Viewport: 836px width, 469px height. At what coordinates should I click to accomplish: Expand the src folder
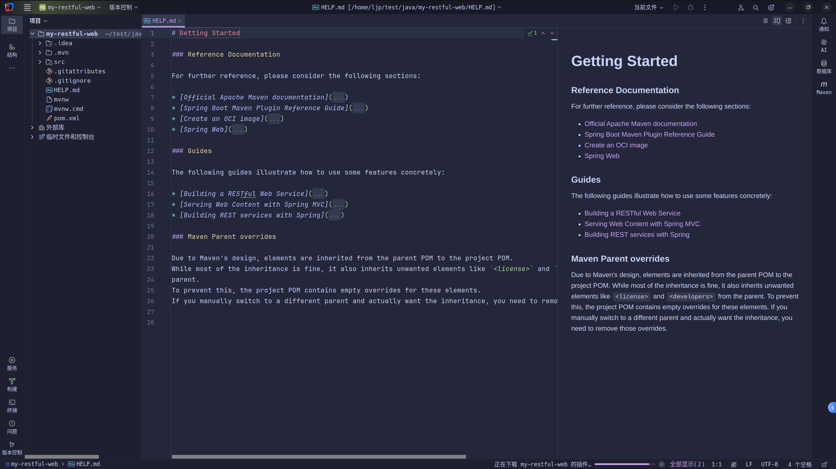40,62
